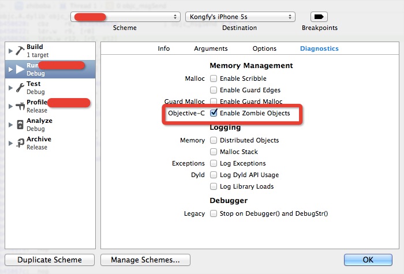Switch to the Arguments tab
The height and width of the screenshot is (274, 404).
(211, 48)
